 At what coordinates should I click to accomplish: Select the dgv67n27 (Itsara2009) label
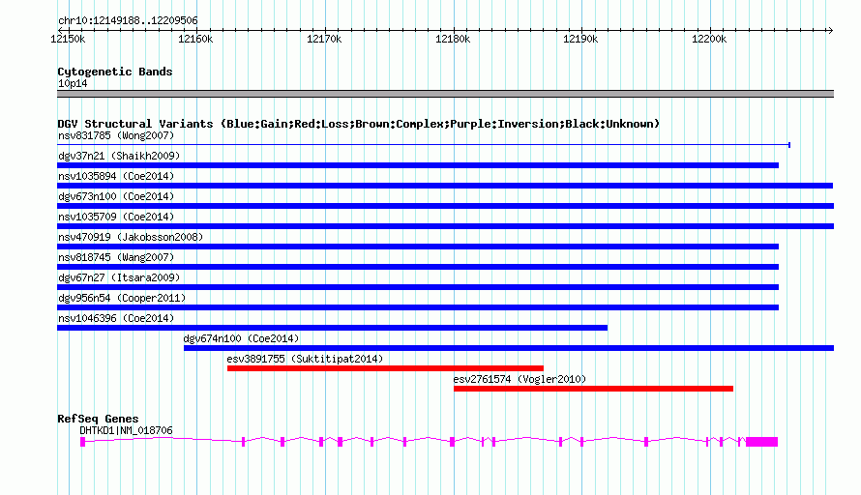point(119,277)
